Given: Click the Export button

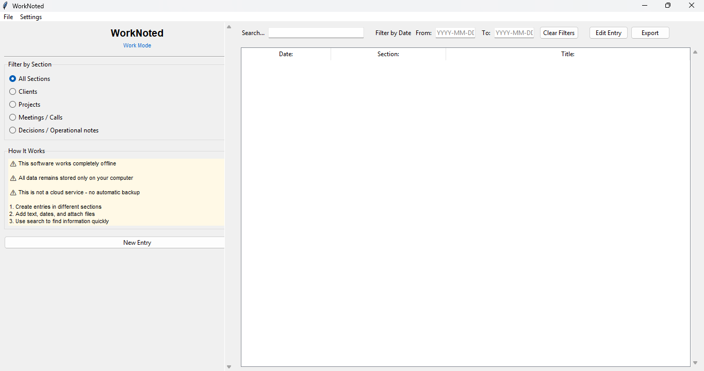Looking at the screenshot, I should click(x=650, y=33).
